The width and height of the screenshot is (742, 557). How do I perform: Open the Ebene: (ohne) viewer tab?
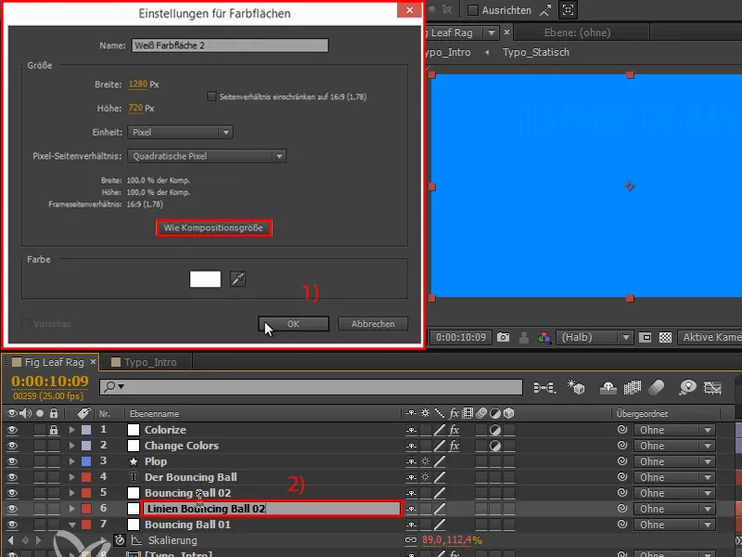click(577, 32)
